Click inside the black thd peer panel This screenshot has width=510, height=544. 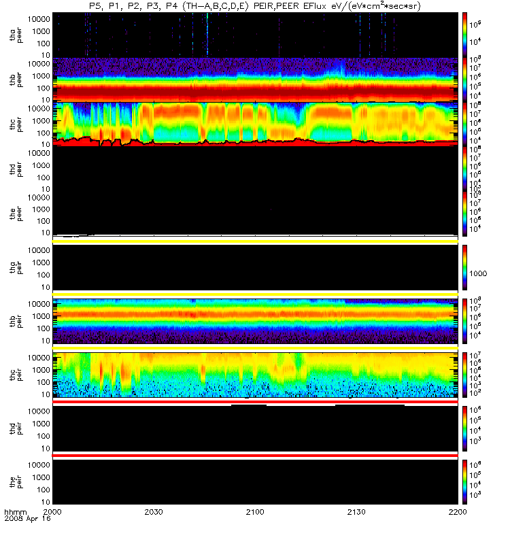tap(255, 169)
